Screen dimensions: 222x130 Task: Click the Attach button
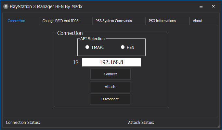(x=110, y=87)
